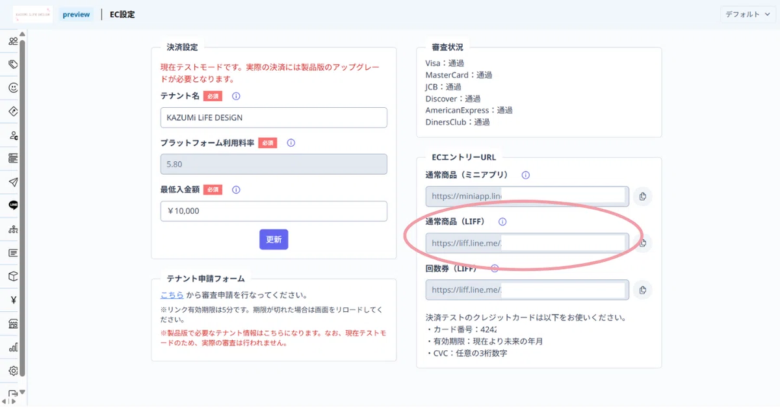Click the AmericanExpress:通過 status line
Screen dimensions: 780x408
tap(469, 110)
